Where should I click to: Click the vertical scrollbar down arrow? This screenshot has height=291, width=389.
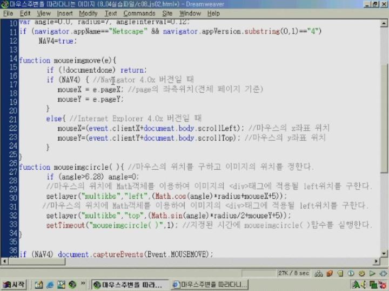[384, 254]
